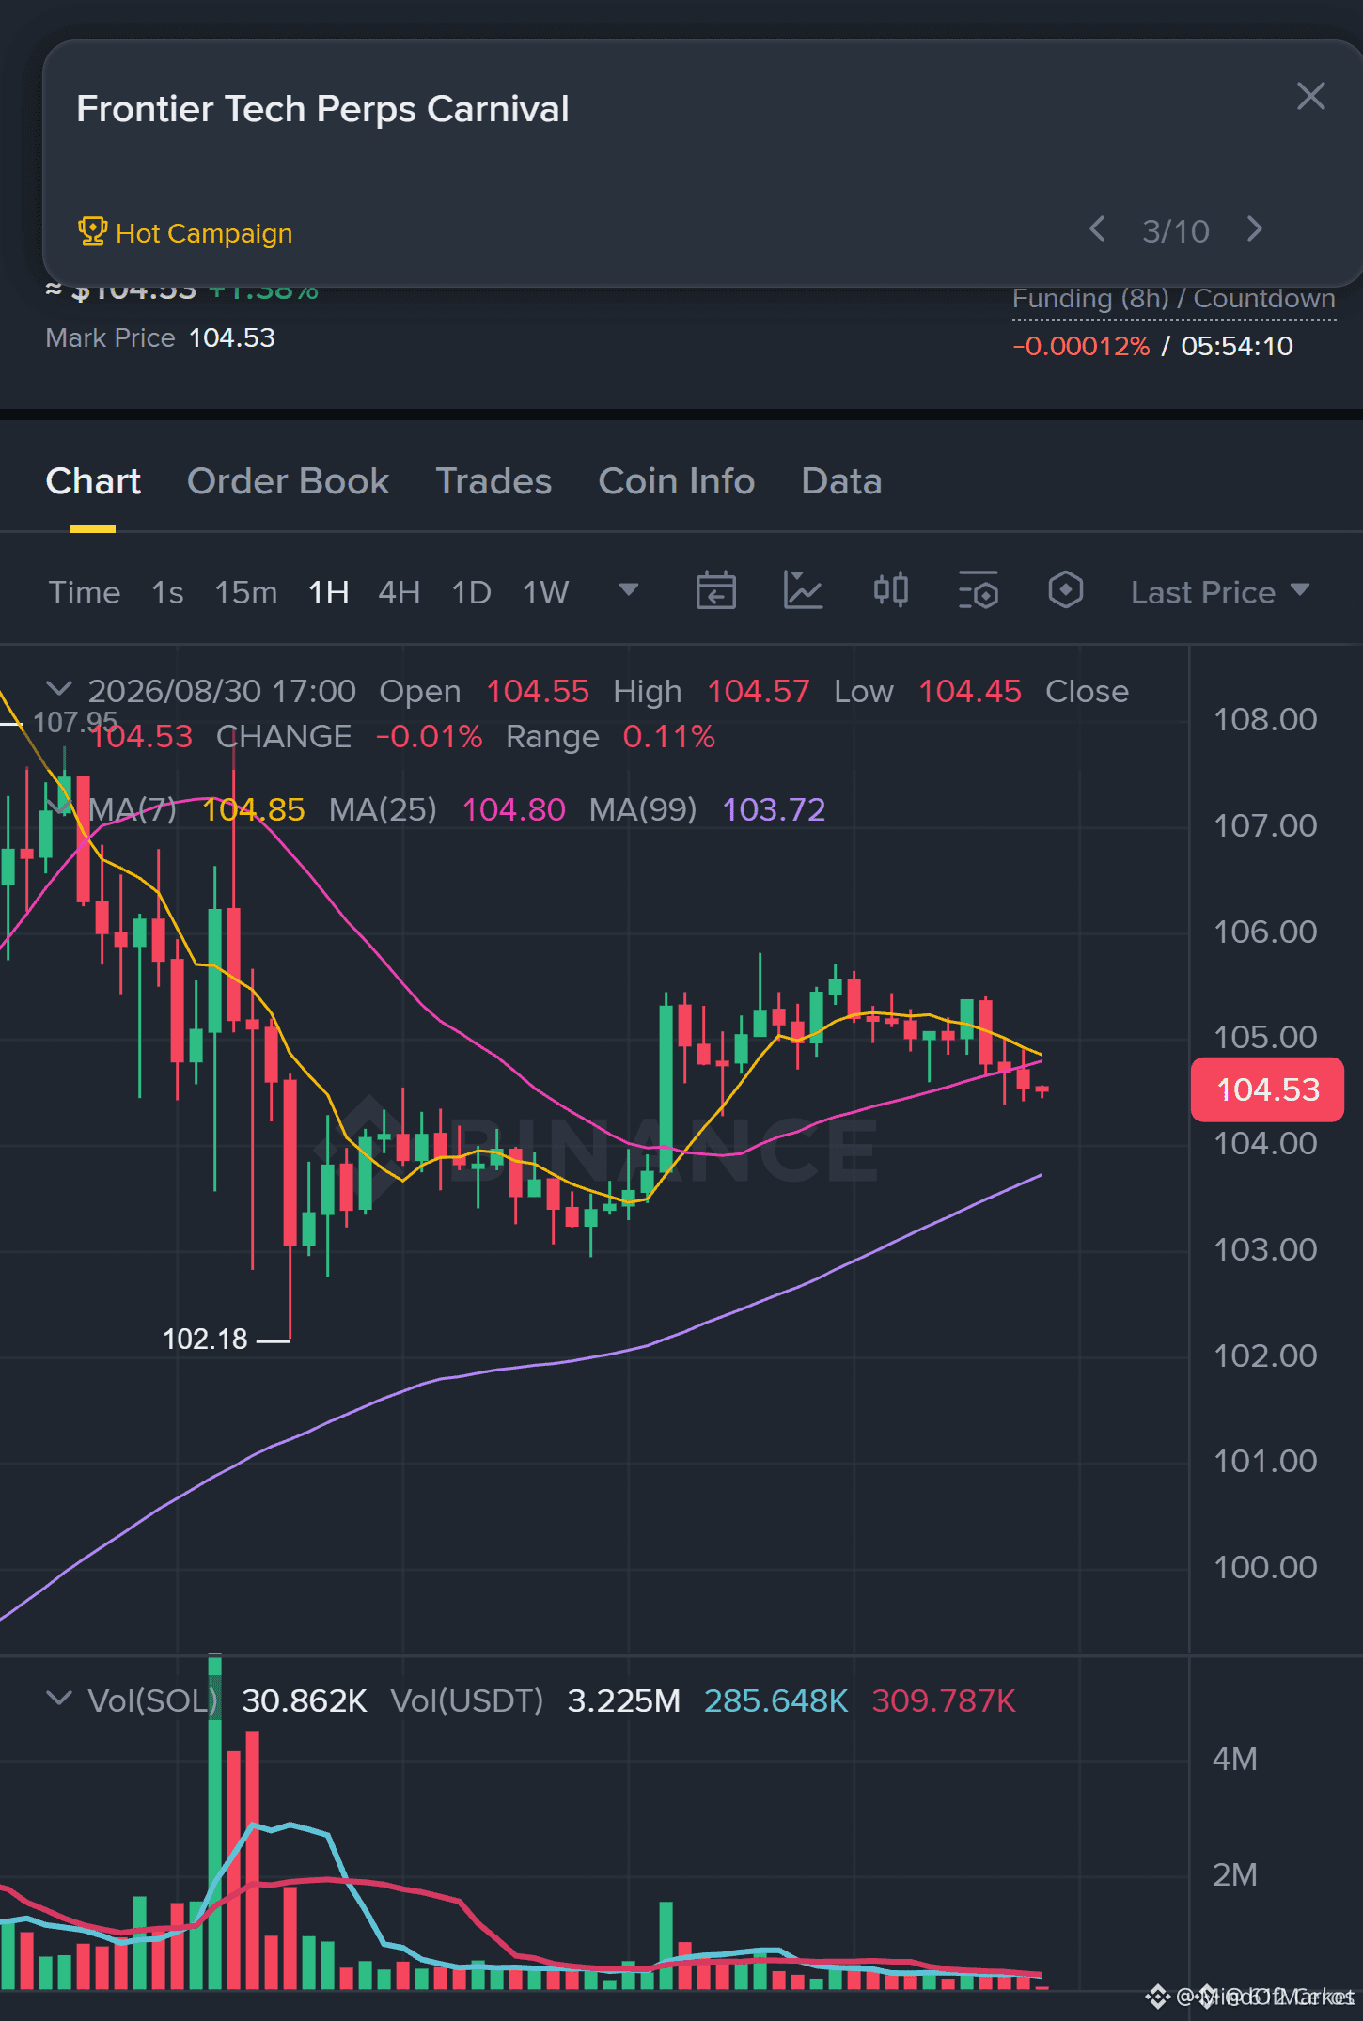The height and width of the screenshot is (2021, 1363).
Task: Click the Hot Campaign link
Action: (185, 233)
